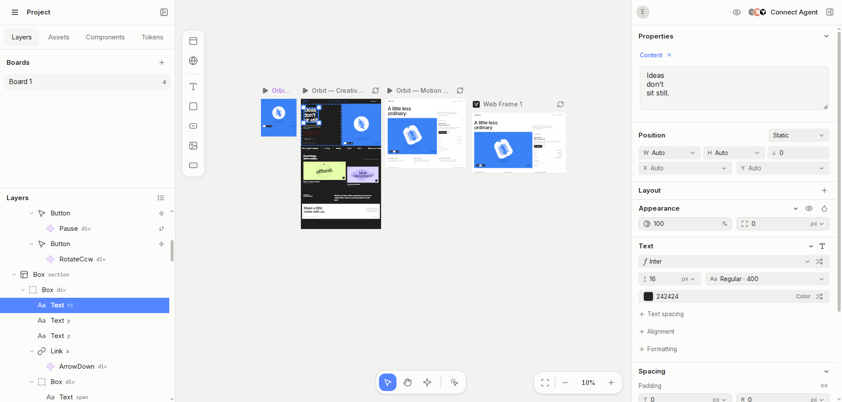Viewport: 842px width, 402px height.
Task: Select the Image tool in toolbar
Action: pyautogui.click(x=193, y=146)
